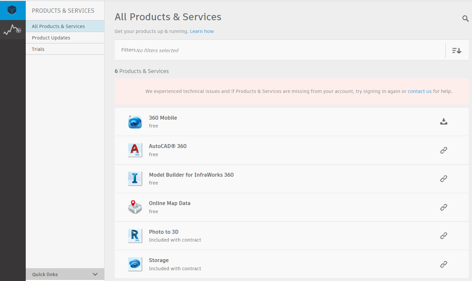
Task: Open the Filters selector
Action: click(128, 50)
